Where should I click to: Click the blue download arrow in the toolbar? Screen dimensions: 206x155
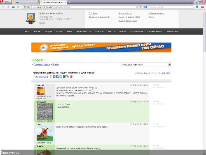[197, 7]
